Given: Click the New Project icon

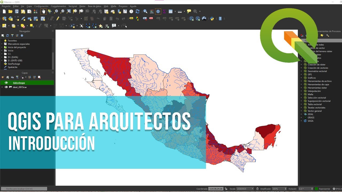Looking at the screenshot, I should coord(4,11).
